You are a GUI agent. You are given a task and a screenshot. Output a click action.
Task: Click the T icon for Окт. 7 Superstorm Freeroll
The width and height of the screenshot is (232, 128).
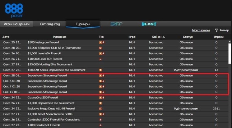[100, 87]
